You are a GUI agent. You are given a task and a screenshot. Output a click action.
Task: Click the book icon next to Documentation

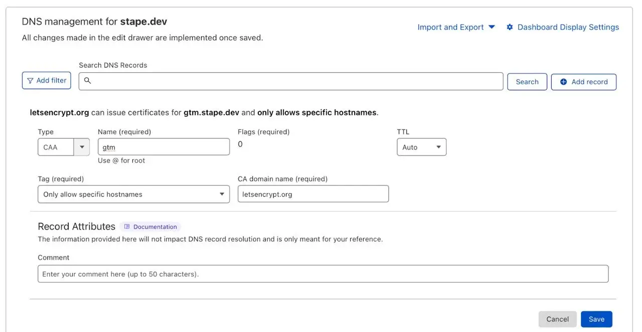(127, 227)
